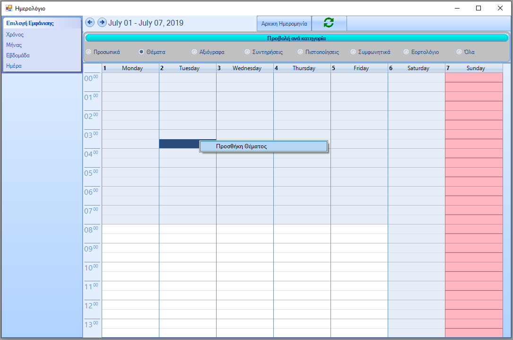The height and width of the screenshot is (340, 513).
Task: Click the green refresh icon button
Action: click(329, 23)
